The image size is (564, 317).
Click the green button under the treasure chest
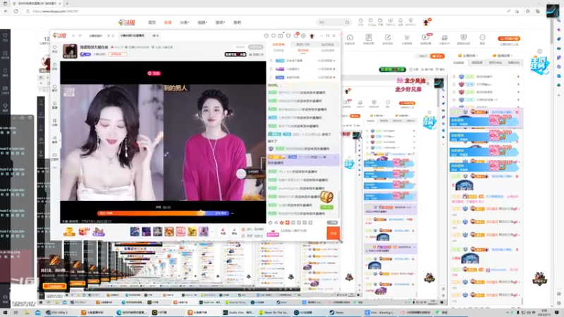click(326, 207)
